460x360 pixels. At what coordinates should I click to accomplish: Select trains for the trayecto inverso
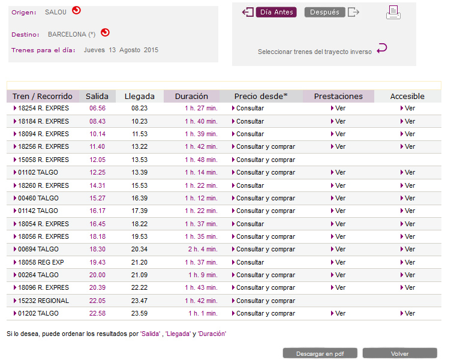pyautogui.click(x=315, y=52)
